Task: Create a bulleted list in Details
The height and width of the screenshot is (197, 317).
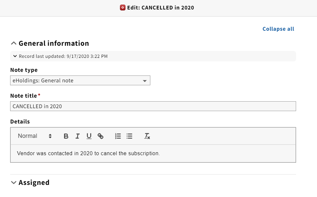Action: pyautogui.click(x=129, y=136)
